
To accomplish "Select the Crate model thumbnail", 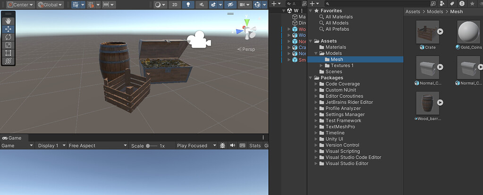I will pyautogui.click(x=428, y=32).
